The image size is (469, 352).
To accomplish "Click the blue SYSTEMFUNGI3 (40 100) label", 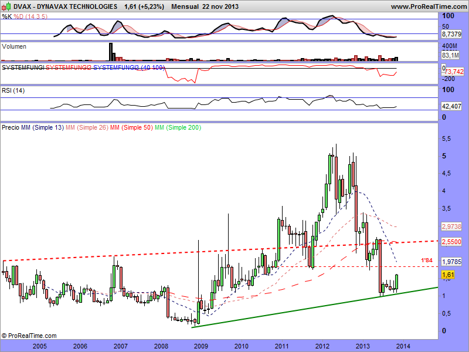I will click(129, 67).
